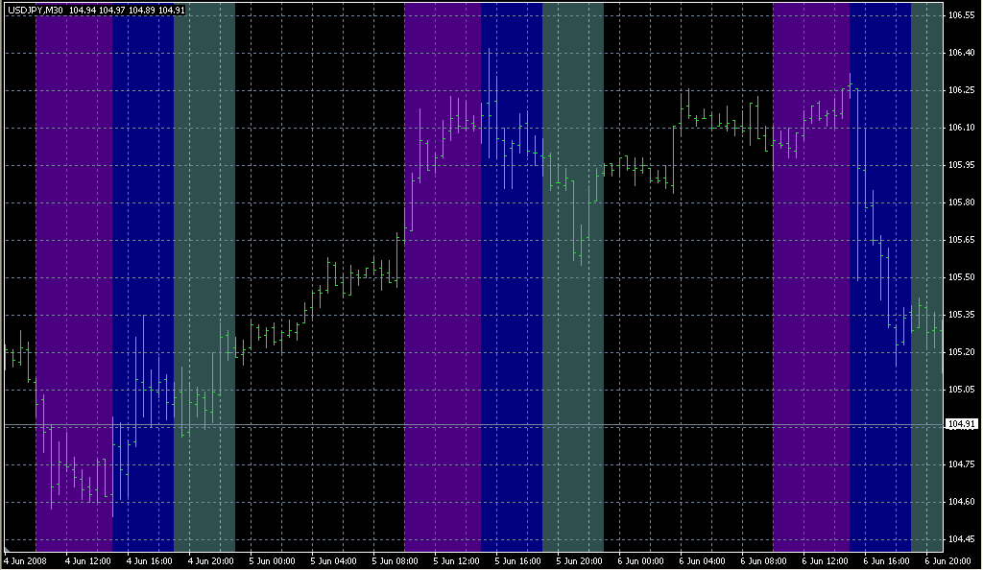Select the 4 Jun 20:00 time label

pos(211,560)
